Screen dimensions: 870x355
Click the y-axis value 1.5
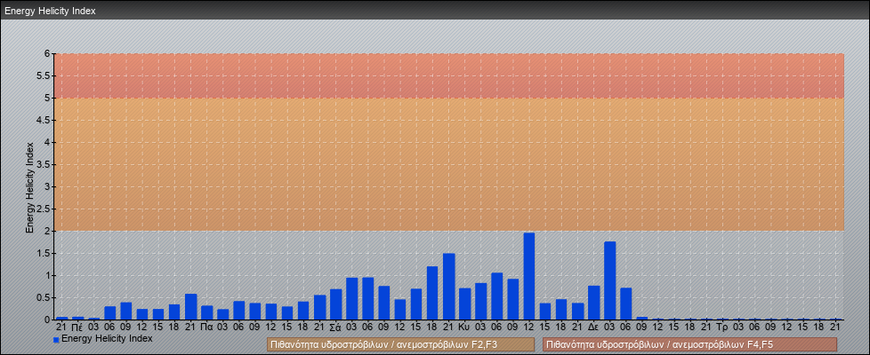pyautogui.click(x=44, y=253)
